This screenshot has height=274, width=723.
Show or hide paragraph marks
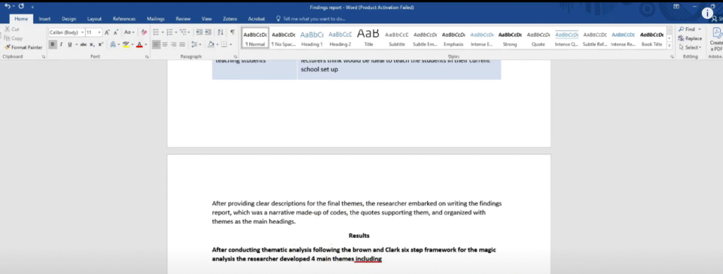click(x=232, y=32)
